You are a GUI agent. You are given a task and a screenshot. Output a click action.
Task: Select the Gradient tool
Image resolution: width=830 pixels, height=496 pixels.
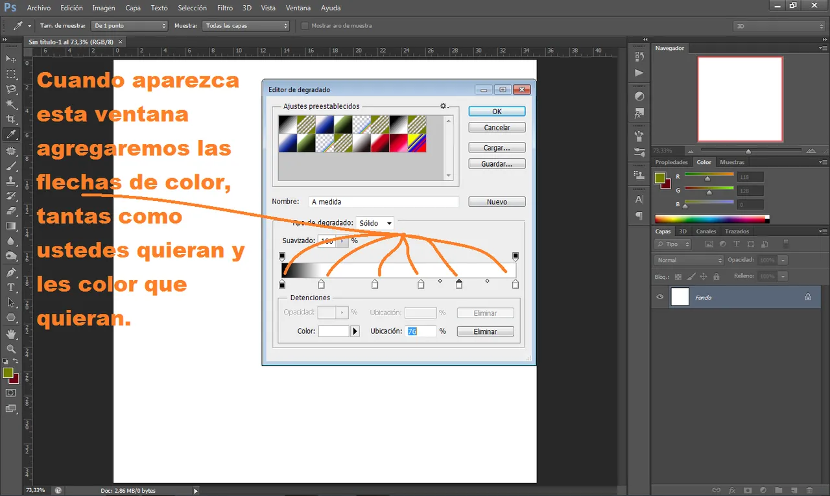[x=11, y=226]
